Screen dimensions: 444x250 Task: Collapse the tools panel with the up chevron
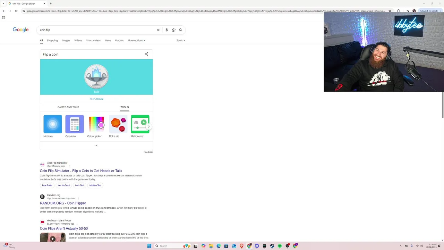point(96,145)
